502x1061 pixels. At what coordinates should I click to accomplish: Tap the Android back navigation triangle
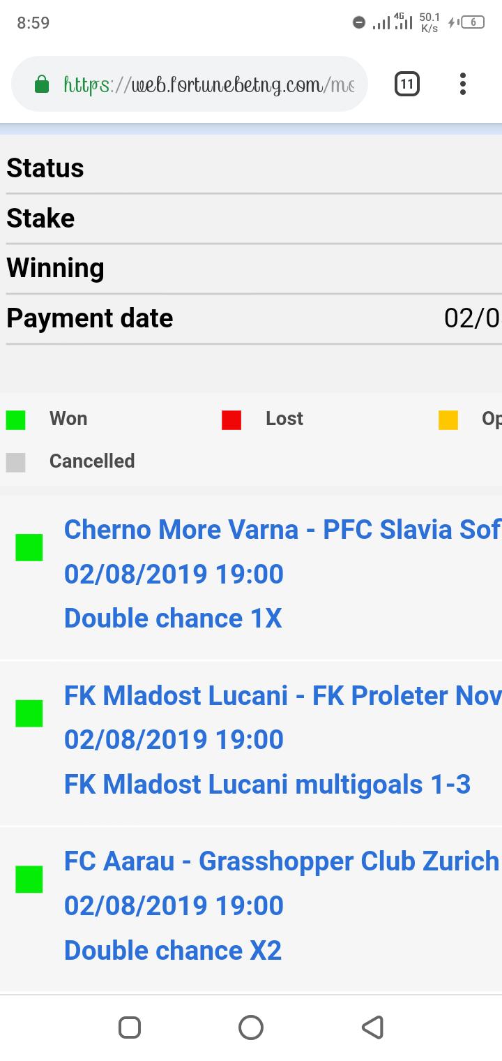pos(373,1027)
